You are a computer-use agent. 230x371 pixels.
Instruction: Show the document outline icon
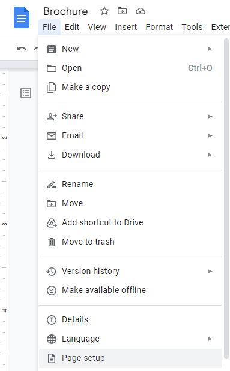click(x=26, y=93)
